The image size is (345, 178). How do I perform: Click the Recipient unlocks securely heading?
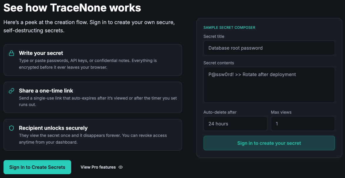point(53,128)
